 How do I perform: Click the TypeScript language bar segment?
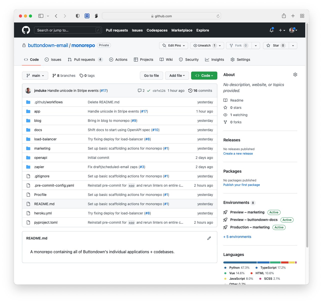pyautogui.click(x=263, y=262)
